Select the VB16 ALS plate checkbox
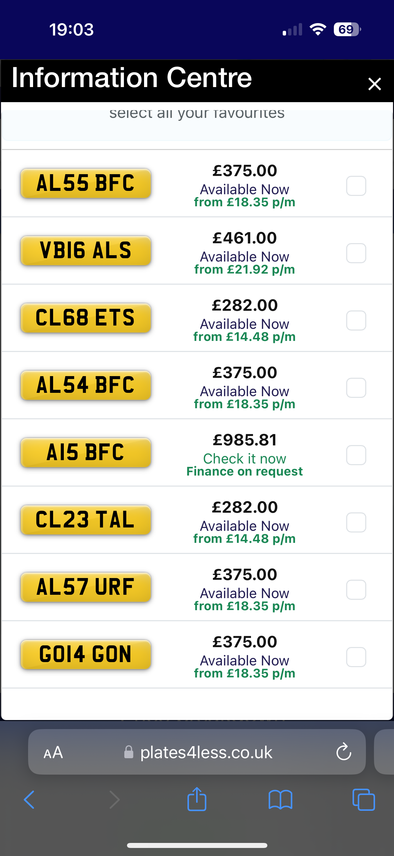Viewport: 394px width, 856px height. pyautogui.click(x=356, y=253)
